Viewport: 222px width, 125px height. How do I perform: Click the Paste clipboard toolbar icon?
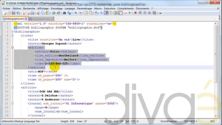coord(48,13)
